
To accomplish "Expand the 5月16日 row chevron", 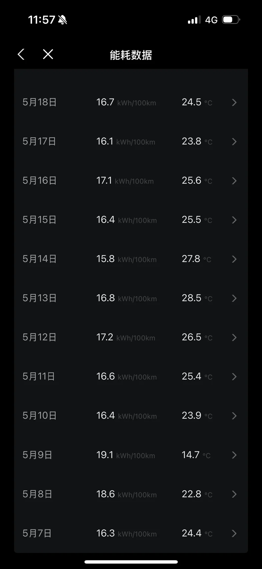I will pyautogui.click(x=234, y=181).
